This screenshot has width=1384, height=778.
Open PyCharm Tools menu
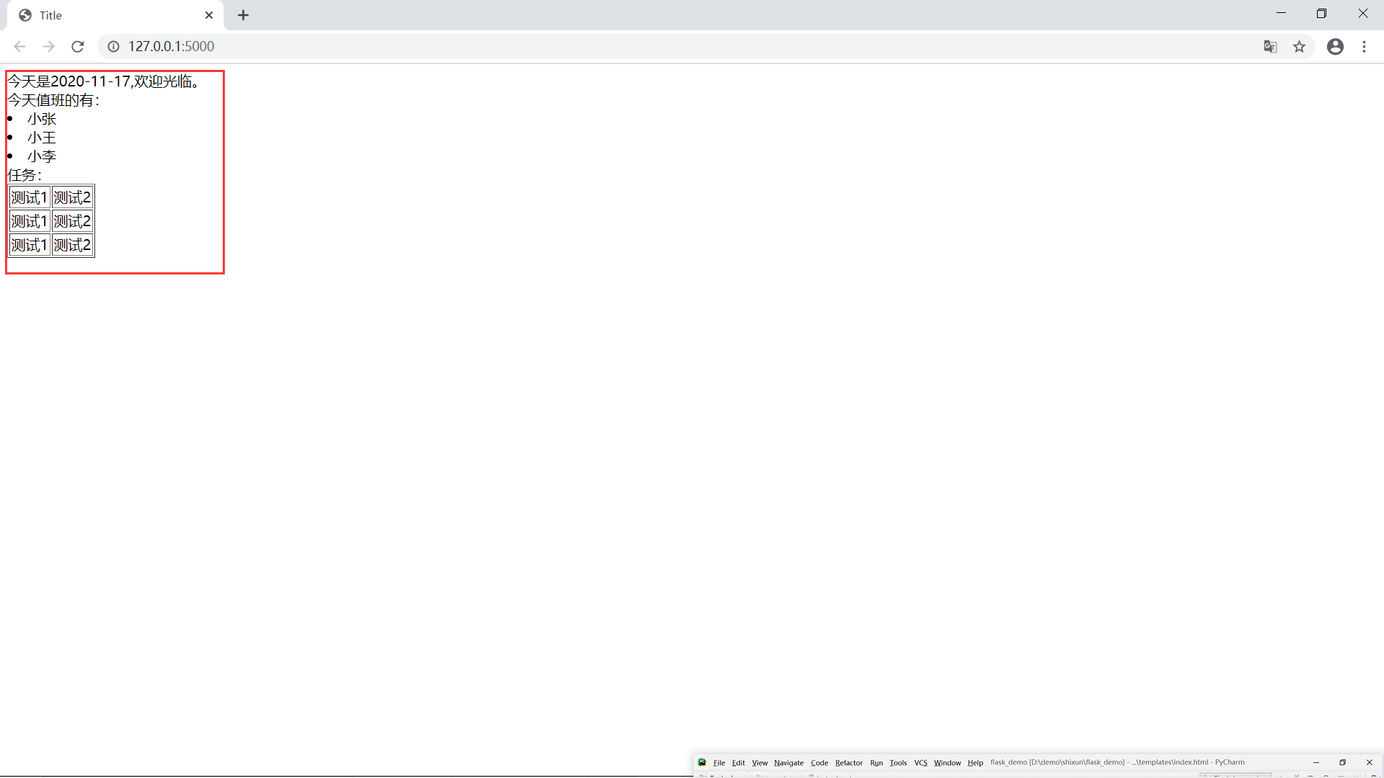point(898,763)
